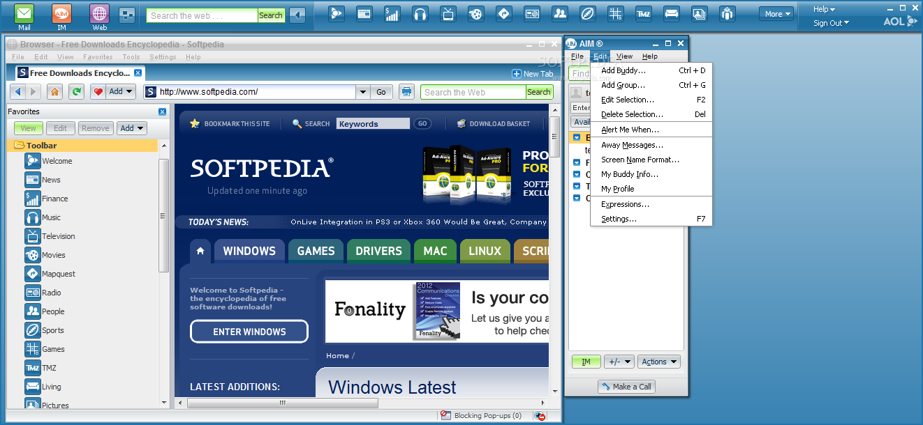923x425 pixels.
Task: Open a New Tab in browser
Action: (533, 74)
